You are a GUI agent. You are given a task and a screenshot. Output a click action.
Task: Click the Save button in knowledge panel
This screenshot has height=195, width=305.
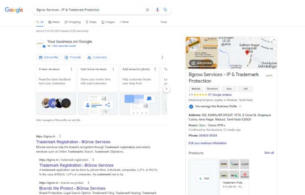click(229, 89)
